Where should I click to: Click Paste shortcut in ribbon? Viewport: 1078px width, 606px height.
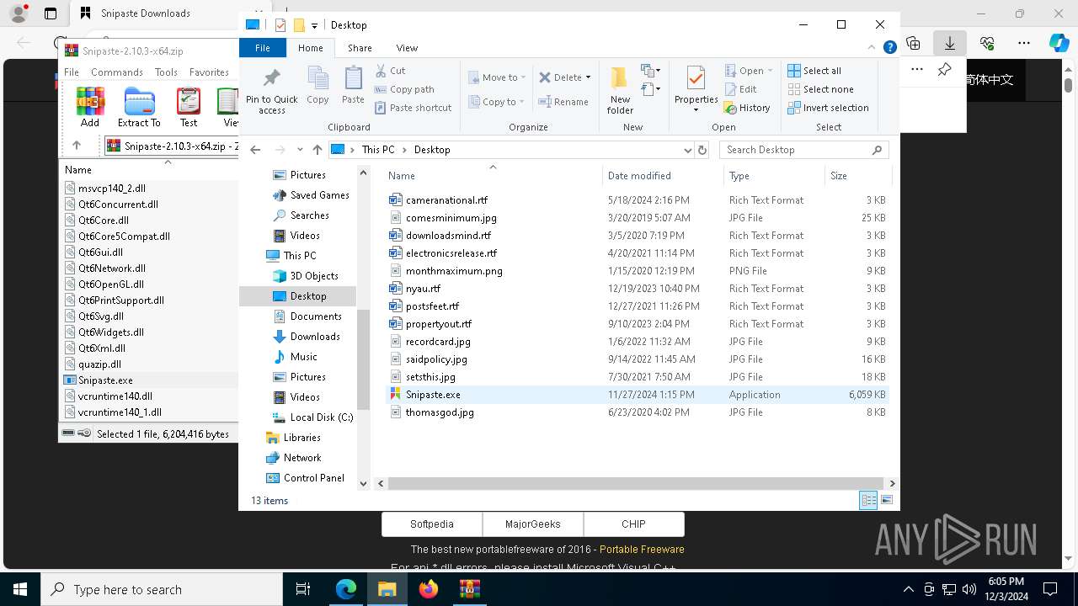tap(413, 108)
